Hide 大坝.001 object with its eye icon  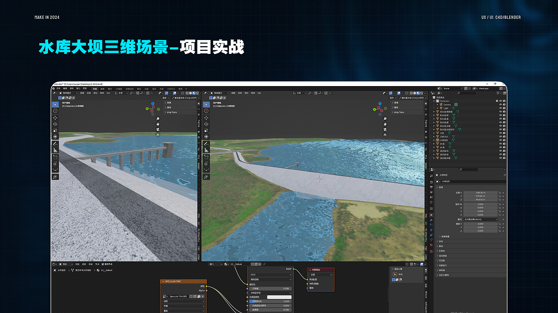point(500,137)
